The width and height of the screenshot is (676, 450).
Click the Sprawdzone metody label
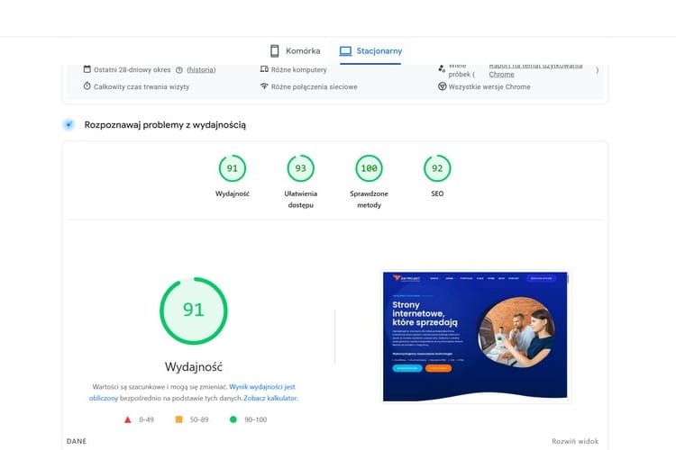[x=369, y=200]
